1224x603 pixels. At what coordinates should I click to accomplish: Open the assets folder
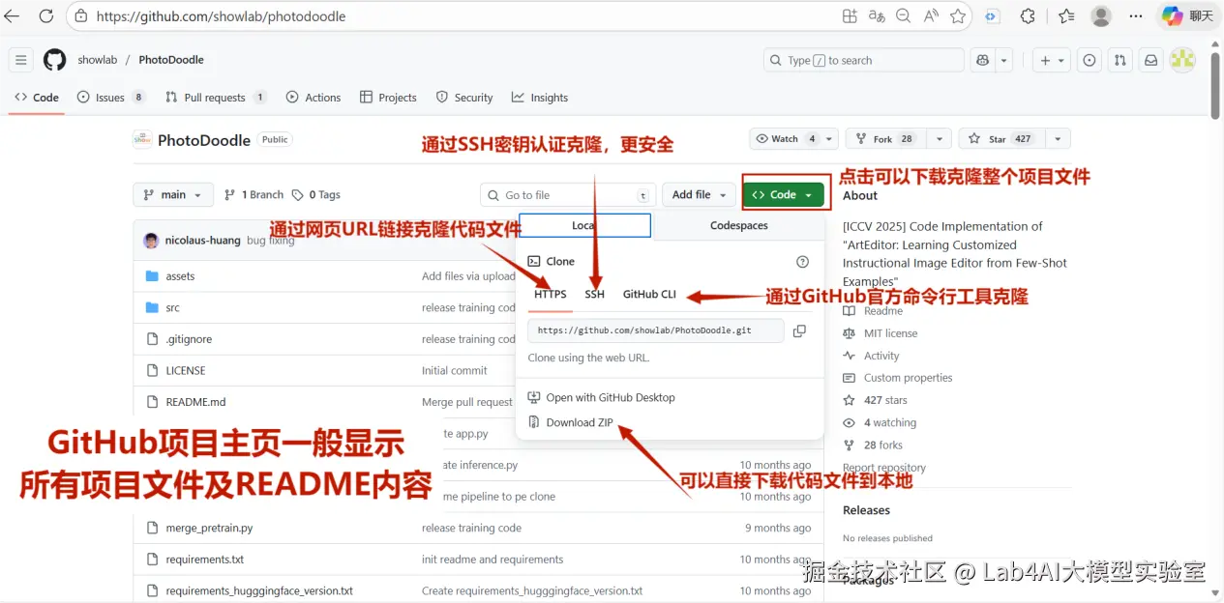point(180,276)
